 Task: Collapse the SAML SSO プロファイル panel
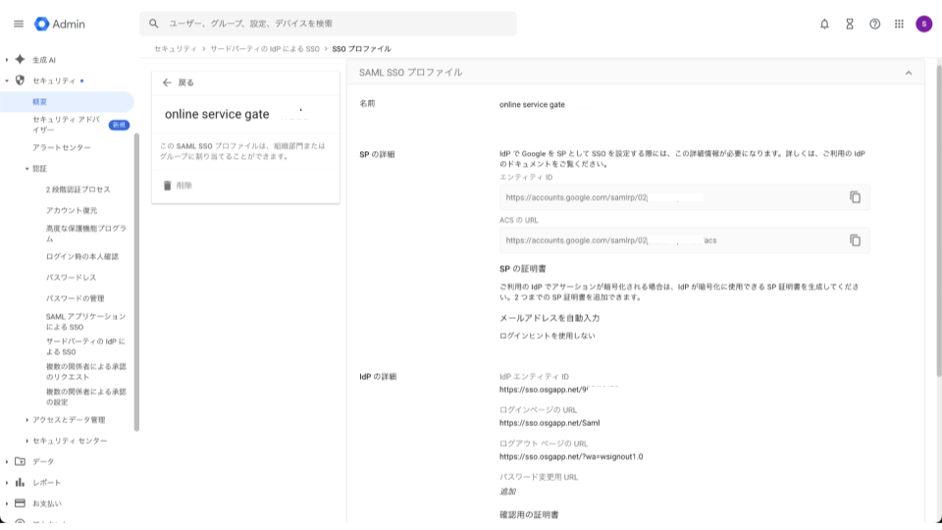[908, 73]
